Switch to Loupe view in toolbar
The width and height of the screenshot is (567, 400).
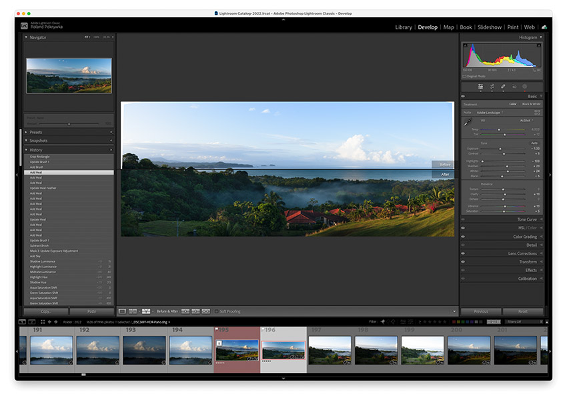pyautogui.click(x=122, y=311)
